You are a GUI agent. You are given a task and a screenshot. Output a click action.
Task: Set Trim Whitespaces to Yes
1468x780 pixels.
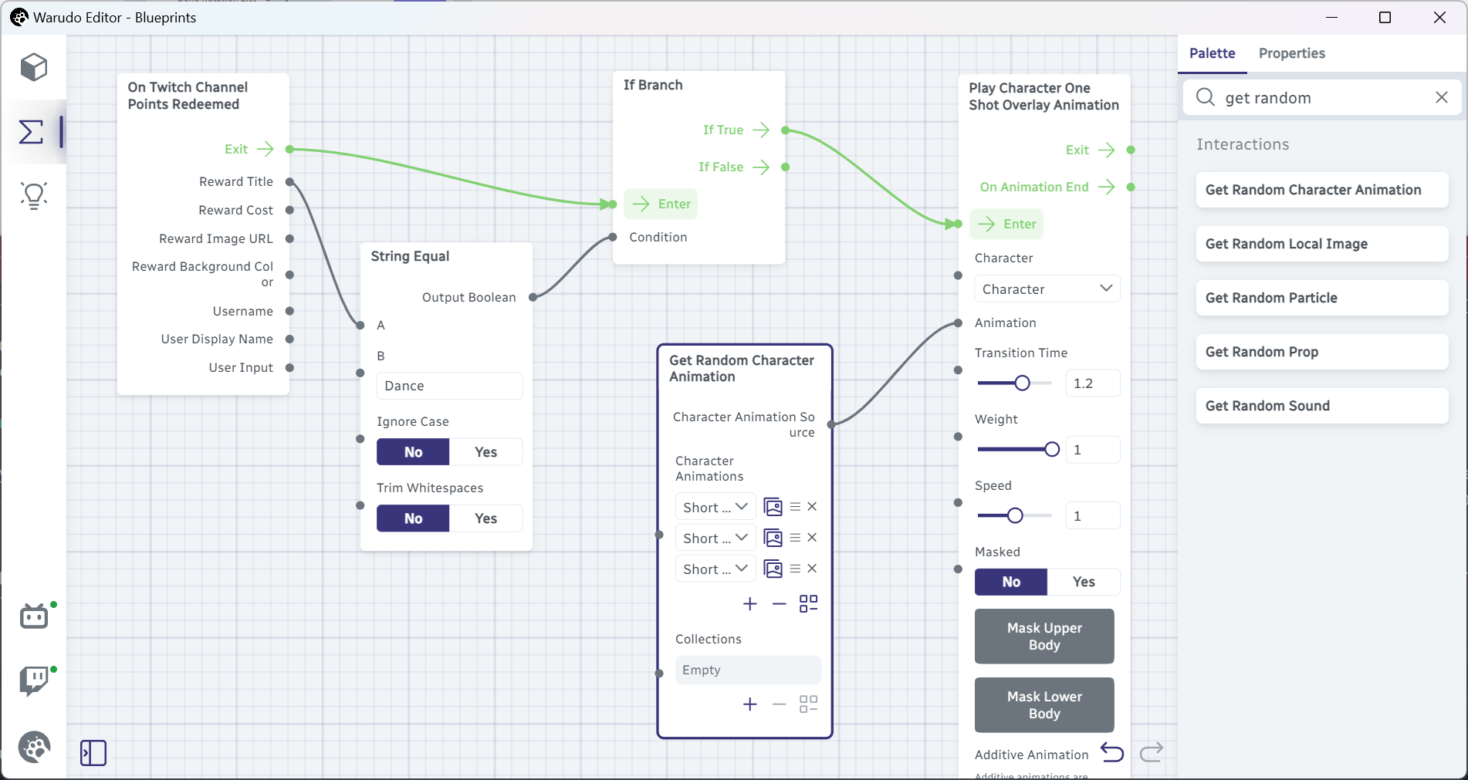click(485, 518)
